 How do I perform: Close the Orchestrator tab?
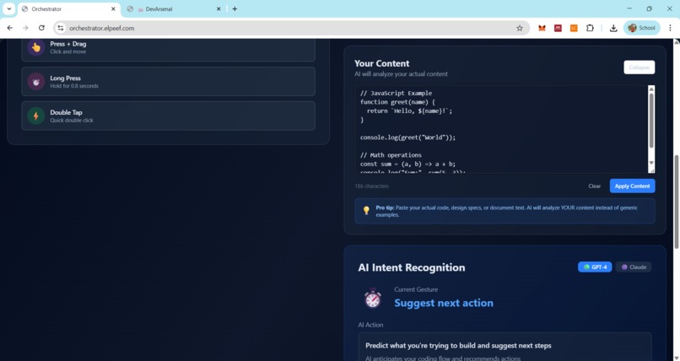click(113, 8)
